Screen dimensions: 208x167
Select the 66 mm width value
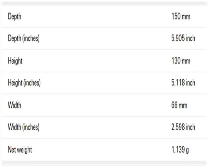[x=179, y=105]
